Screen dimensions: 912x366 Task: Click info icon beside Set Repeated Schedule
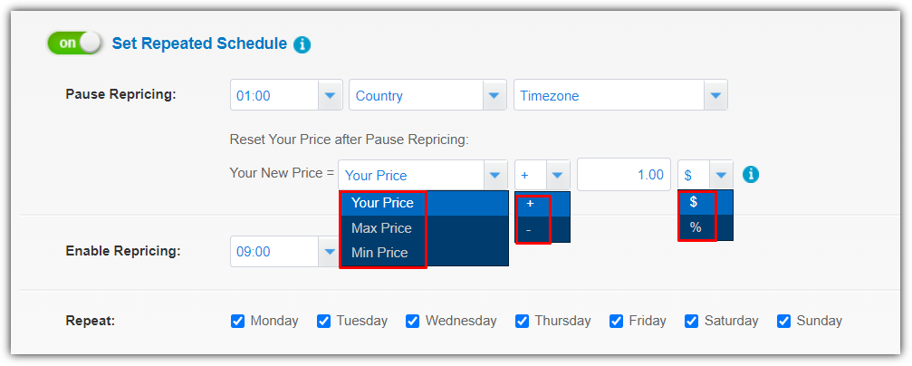click(302, 44)
